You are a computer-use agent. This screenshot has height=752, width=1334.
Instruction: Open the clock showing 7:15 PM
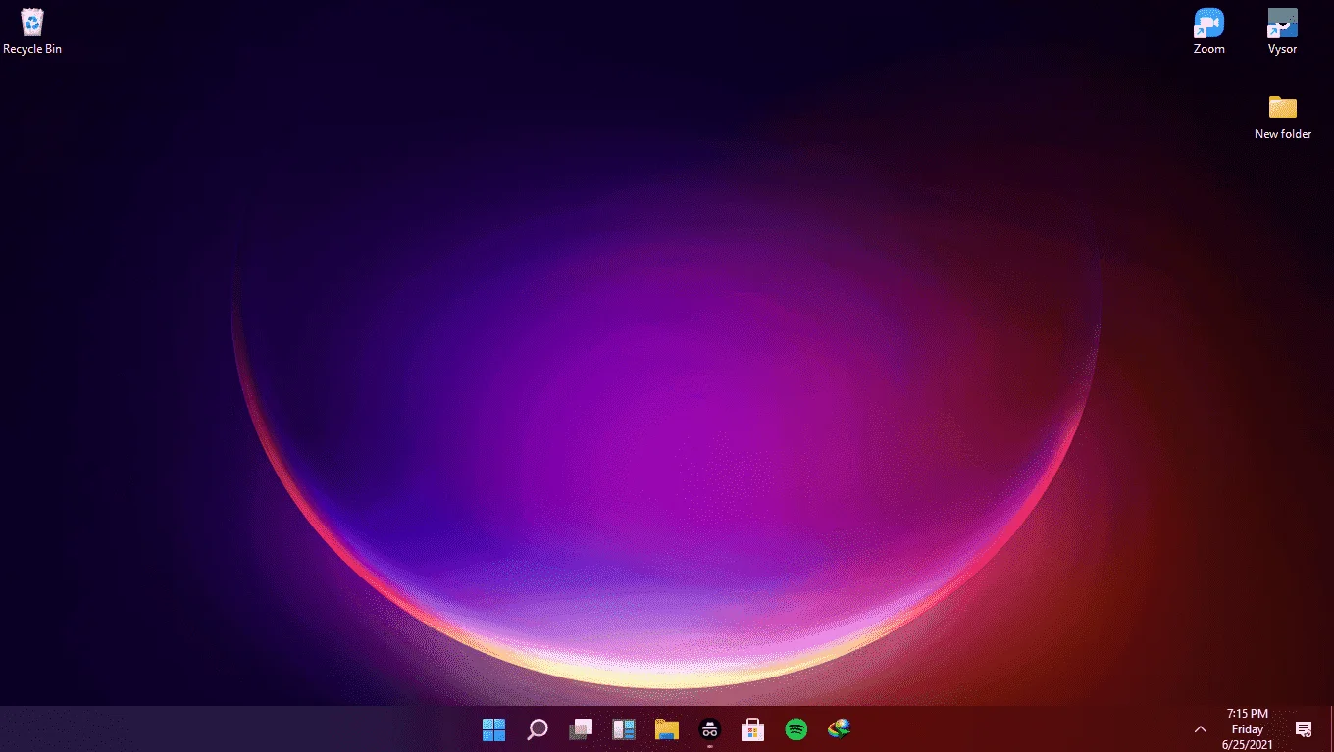1248,729
